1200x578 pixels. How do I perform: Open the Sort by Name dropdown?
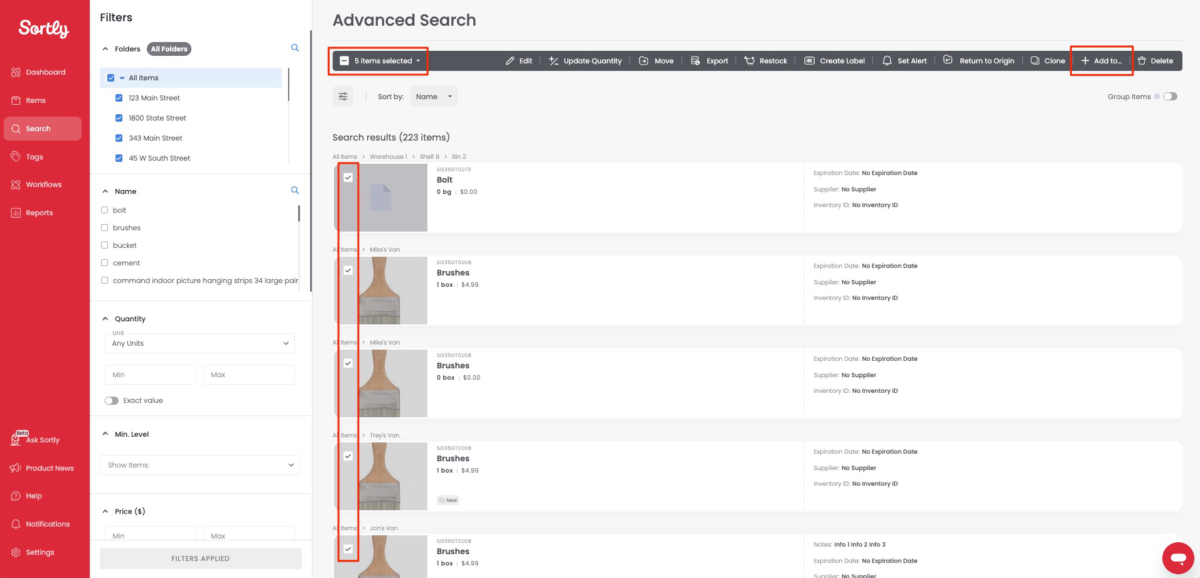click(x=434, y=97)
